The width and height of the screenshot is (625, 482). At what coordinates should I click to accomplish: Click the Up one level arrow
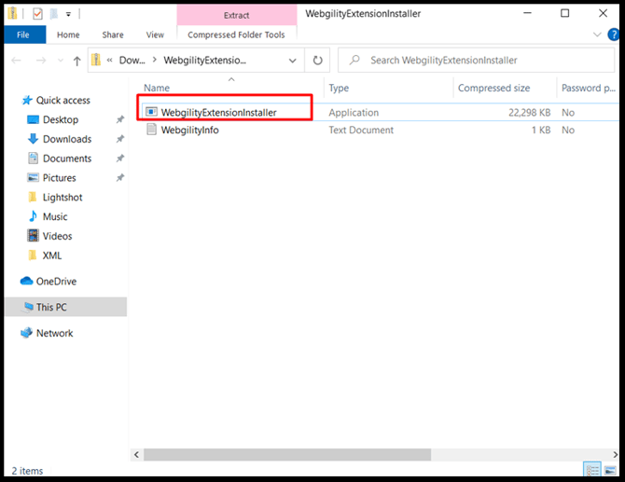point(76,61)
